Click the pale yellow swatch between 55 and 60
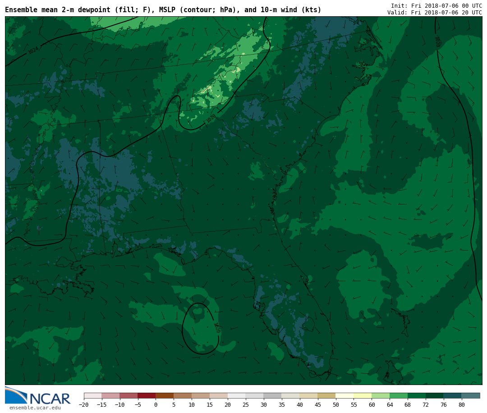 (363, 395)
